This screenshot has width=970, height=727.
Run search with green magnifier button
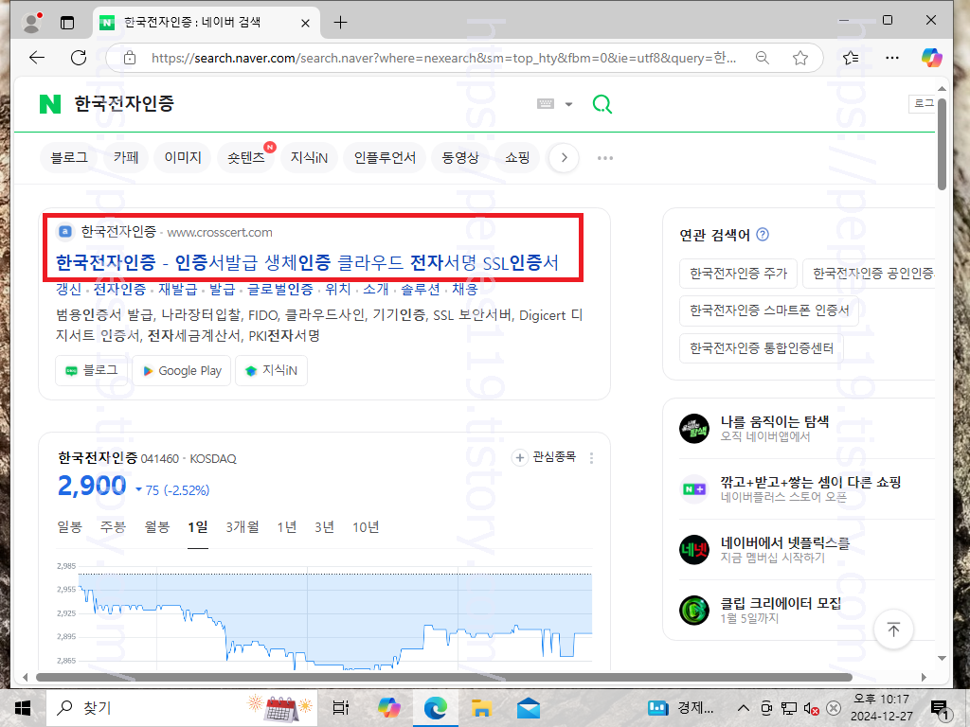[602, 104]
